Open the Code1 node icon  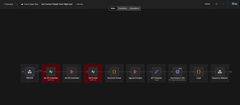199,72
